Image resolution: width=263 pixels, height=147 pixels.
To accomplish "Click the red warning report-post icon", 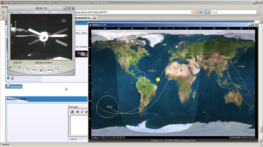I will coord(12,78).
